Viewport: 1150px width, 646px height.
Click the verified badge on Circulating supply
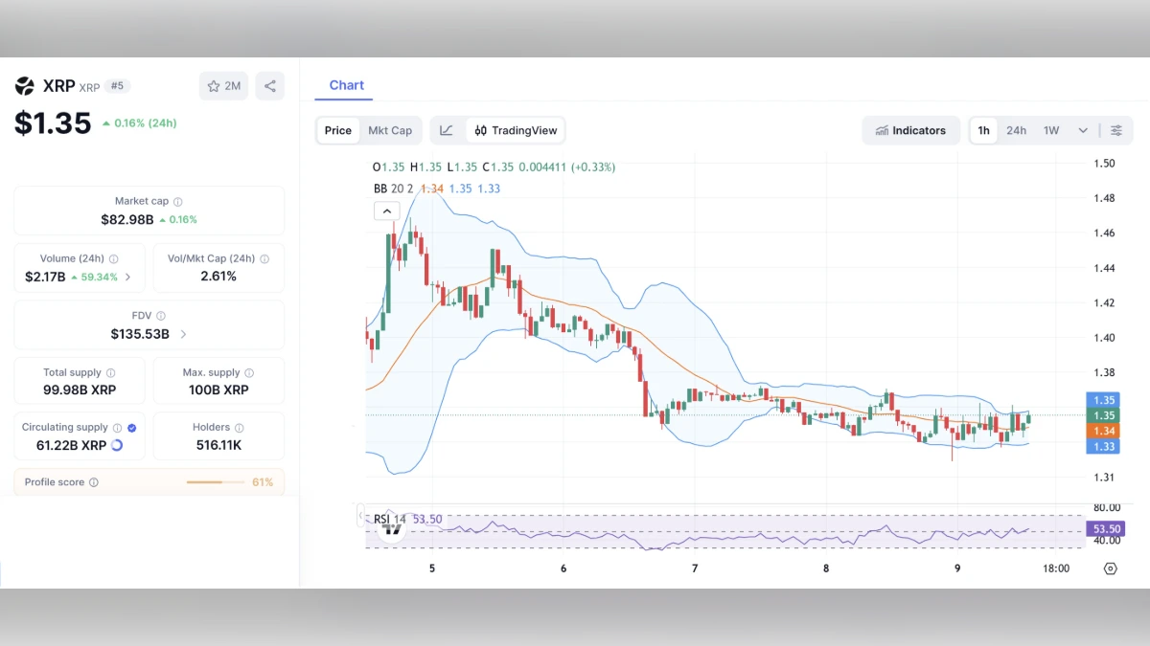(131, 427)
